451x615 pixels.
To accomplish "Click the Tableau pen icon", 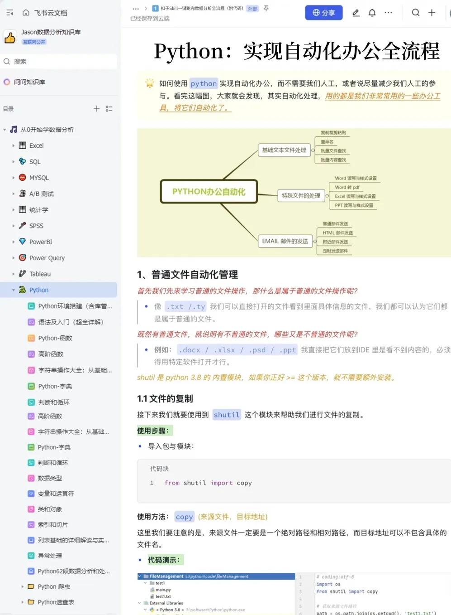I will tap(22, 274).
